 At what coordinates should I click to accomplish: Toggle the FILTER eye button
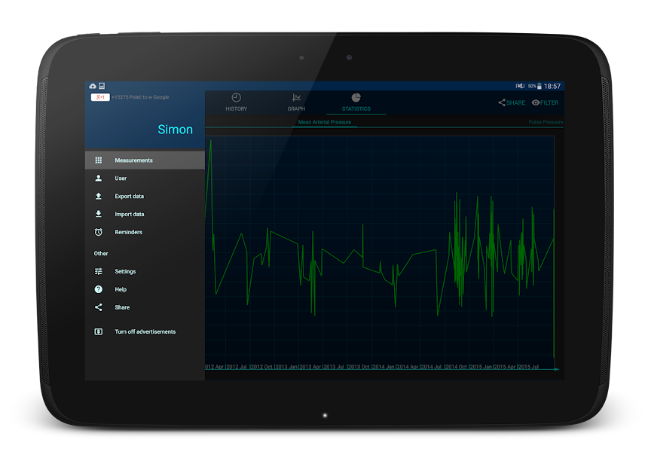[545, 103]
